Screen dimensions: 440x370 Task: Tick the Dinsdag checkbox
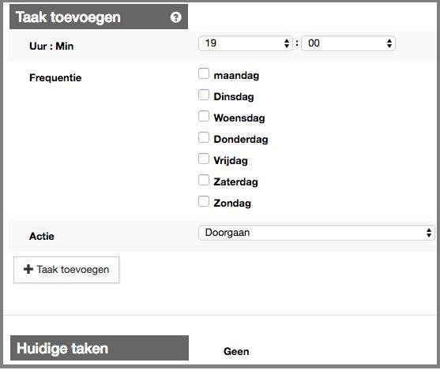pyautogui.click(x=204, y=95)
